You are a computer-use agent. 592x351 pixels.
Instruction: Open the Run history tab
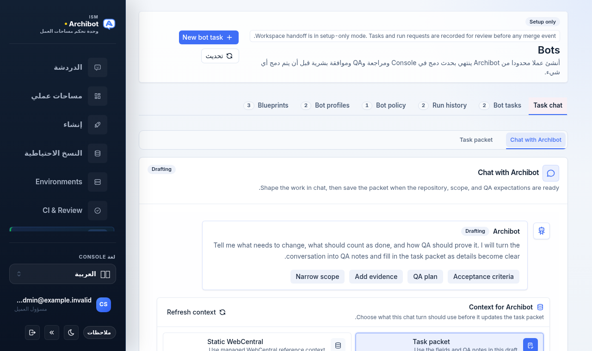(x=443, y=105)
